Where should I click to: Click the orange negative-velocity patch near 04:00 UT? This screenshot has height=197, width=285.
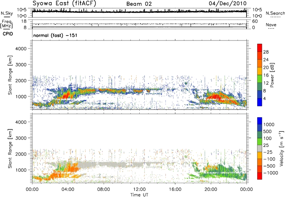point(72,168)
